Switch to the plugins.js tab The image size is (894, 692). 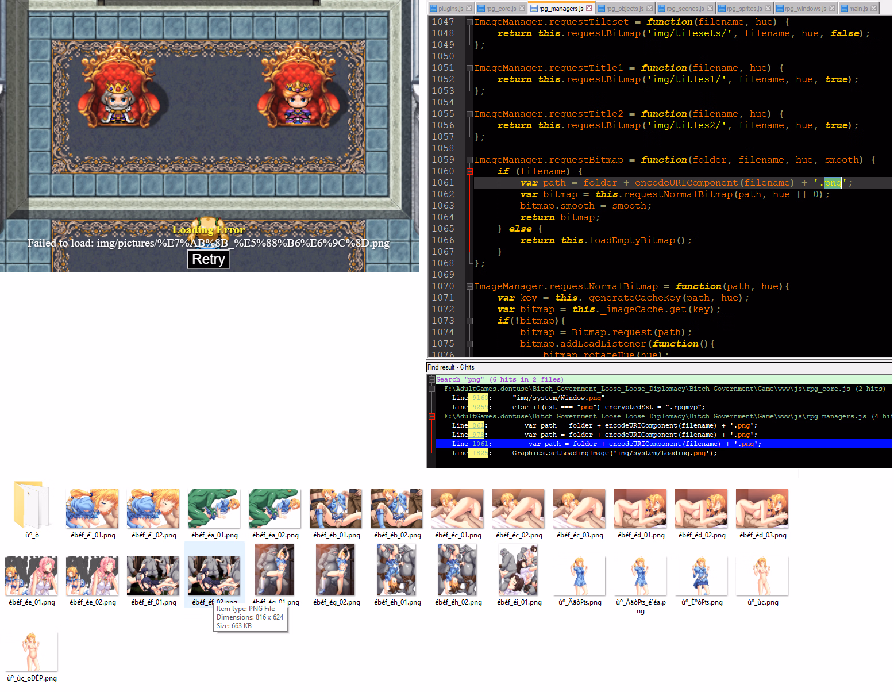[x=450, y=9]
